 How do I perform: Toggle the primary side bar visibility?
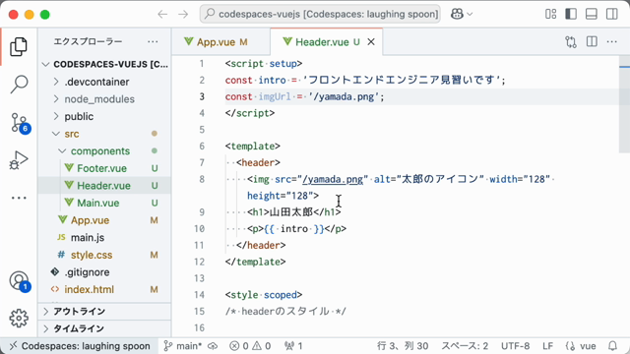tap(571, 15)
